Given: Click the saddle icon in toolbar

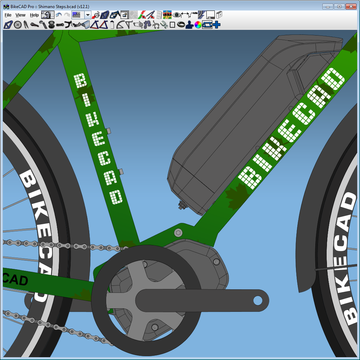Looking at the screenshot, I should [34, 25].
